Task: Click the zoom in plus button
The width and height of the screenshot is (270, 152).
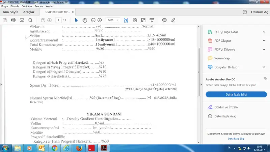Action: (x=100, y=20)
